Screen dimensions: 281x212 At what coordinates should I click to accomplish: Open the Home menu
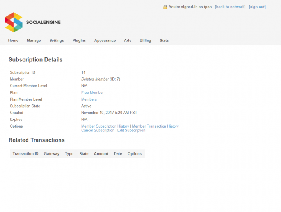13,40
